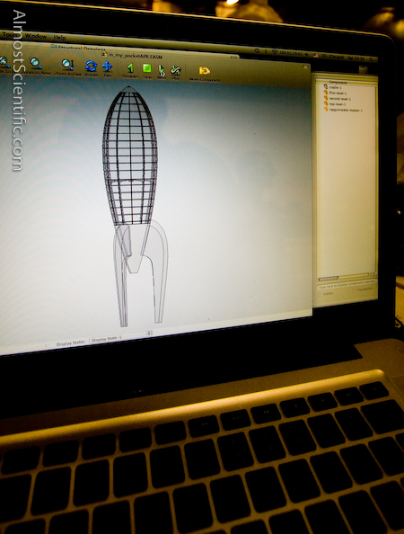Click the clock in the menu bar
This screenshot has height=534, width=404.
(x=356, y=58)
